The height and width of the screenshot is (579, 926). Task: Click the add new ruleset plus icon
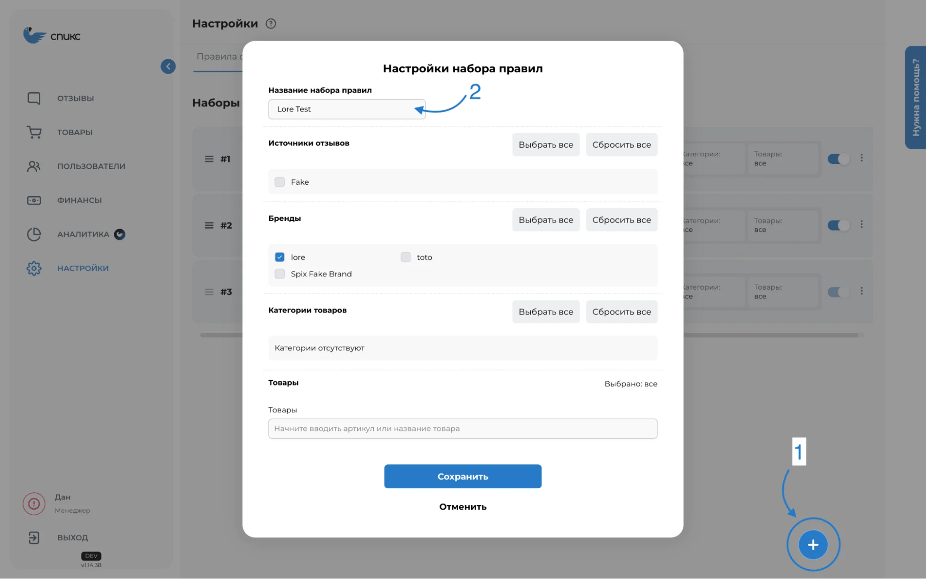pos(813,544)
